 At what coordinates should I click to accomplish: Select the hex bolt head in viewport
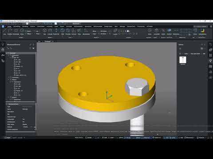(x=137, y=87)
